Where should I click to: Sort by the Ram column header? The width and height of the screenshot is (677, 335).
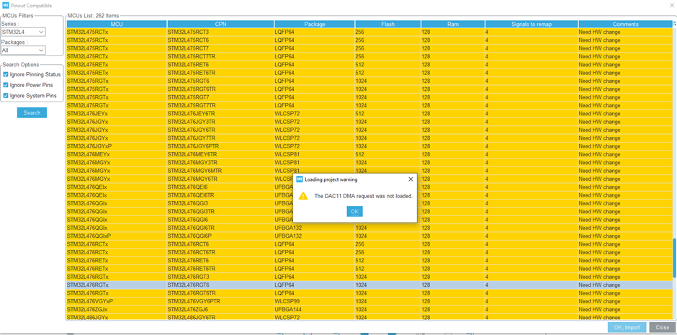pos(453,24)
